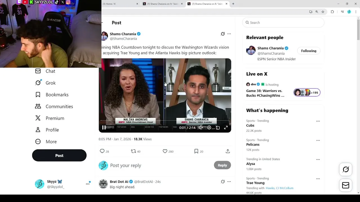The image size is (360, 202).
Task: Click the browser zoom magnifier icon
Action: [317, 12]
